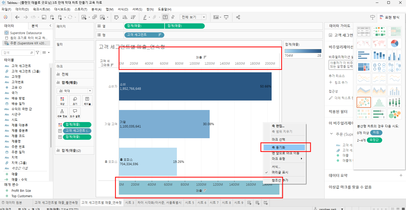The width and height of the screenshot is (406, 210).
Task: Click the 표현 방식 Show Me button
Action: [x=389, y=17]
